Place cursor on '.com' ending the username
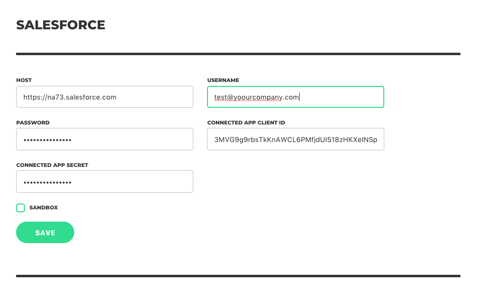Screen dimensions: 479x308 [x=291, y=97]
